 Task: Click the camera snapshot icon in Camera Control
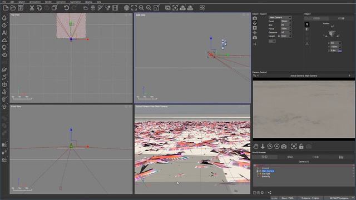tap(284, 147)
